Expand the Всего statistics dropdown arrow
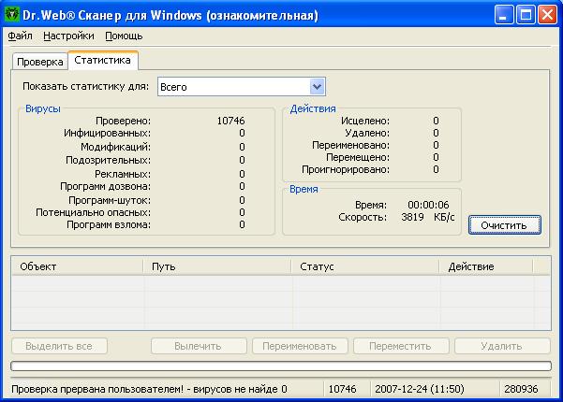 [x=317, y=87]
